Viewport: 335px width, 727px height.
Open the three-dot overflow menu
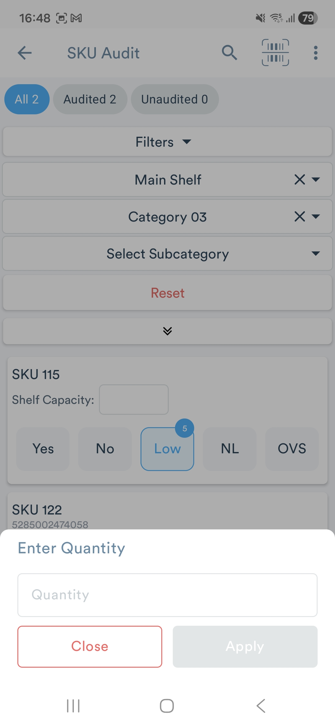tap(315, 53)
